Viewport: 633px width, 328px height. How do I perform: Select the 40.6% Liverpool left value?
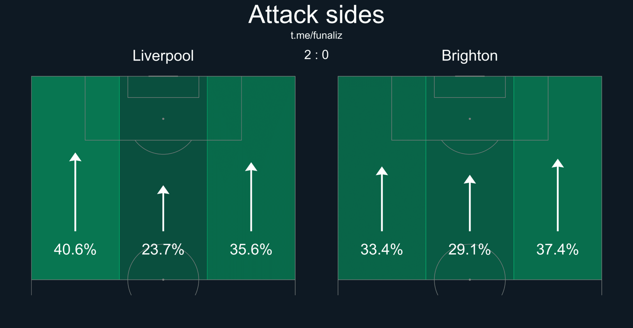75,249
